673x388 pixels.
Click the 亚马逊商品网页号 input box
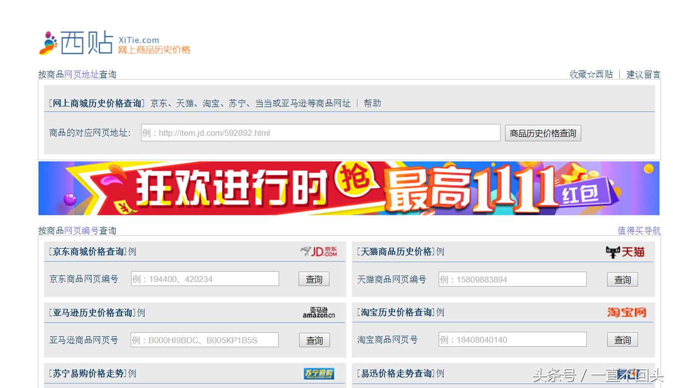pyautogui.click(x=204, y=339)
